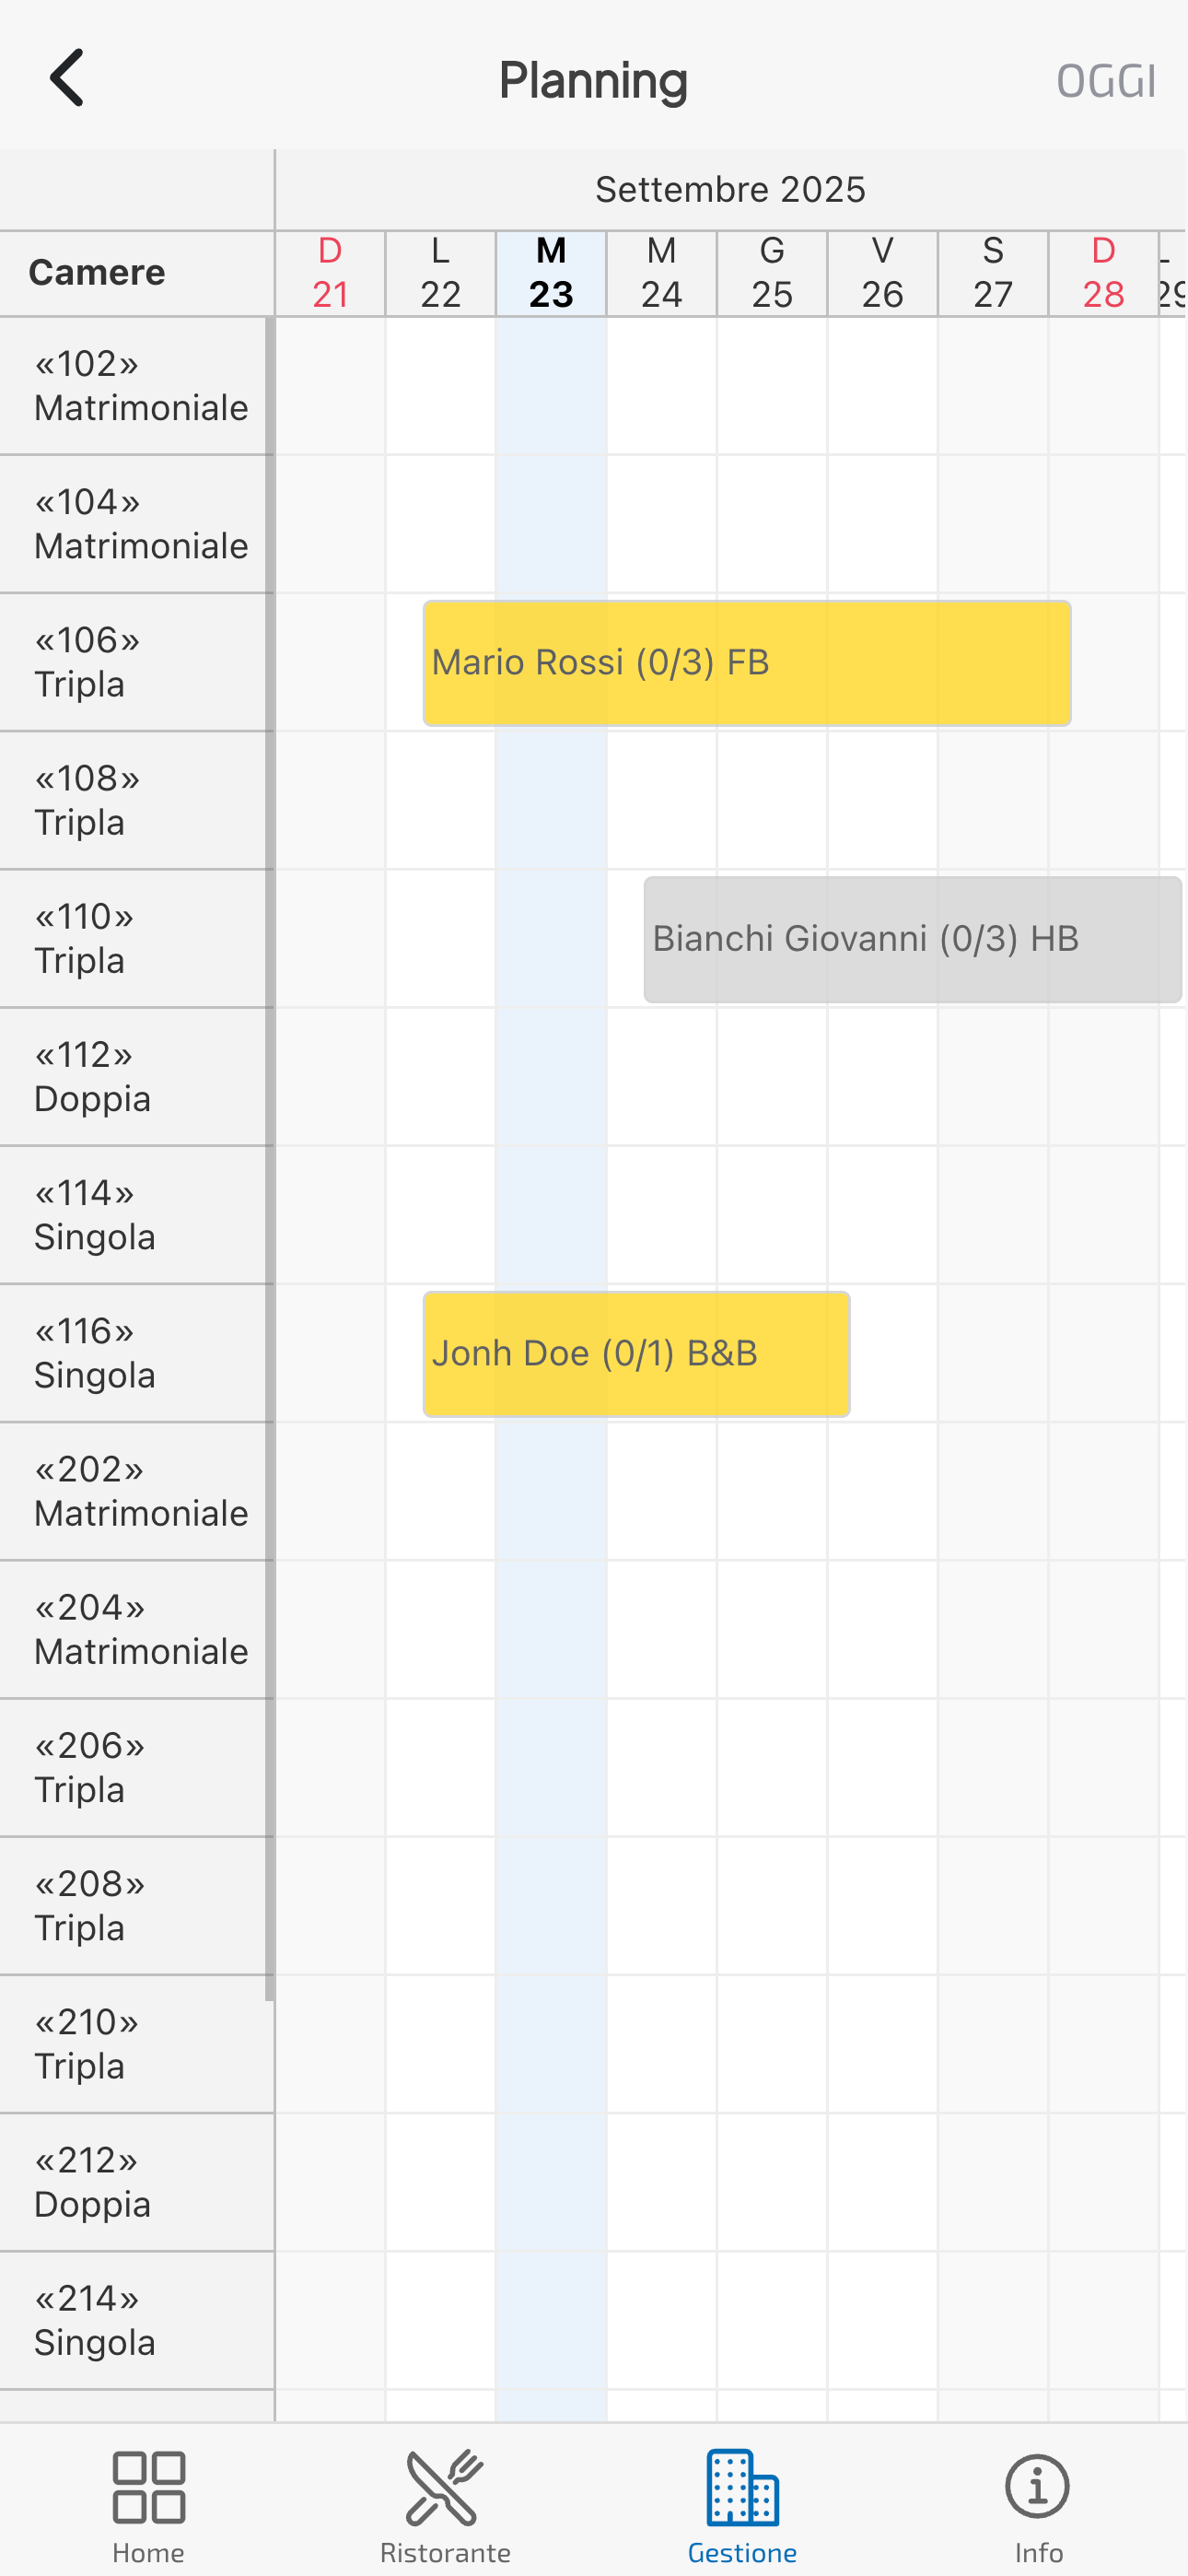
Task: Open Jonh Doe B&B reservation
Action: point(636,1354)
